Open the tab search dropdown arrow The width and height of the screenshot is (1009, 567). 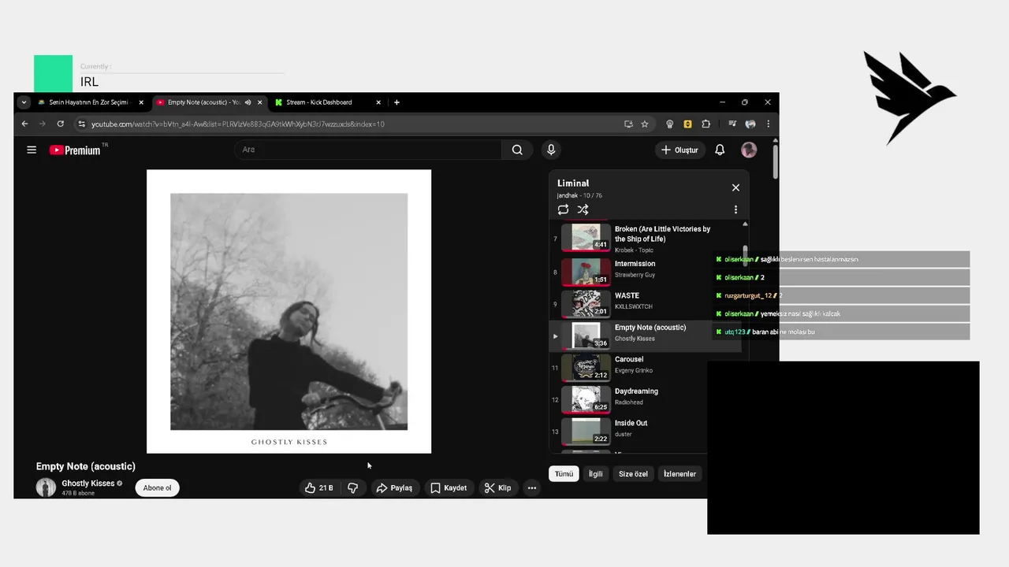point(24,102)
